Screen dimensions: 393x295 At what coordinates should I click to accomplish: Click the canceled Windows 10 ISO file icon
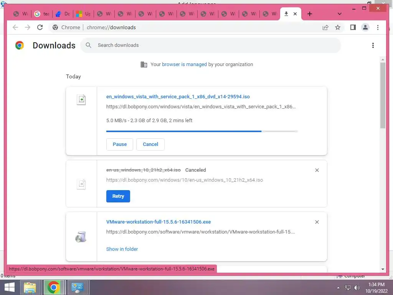[81, 184]
